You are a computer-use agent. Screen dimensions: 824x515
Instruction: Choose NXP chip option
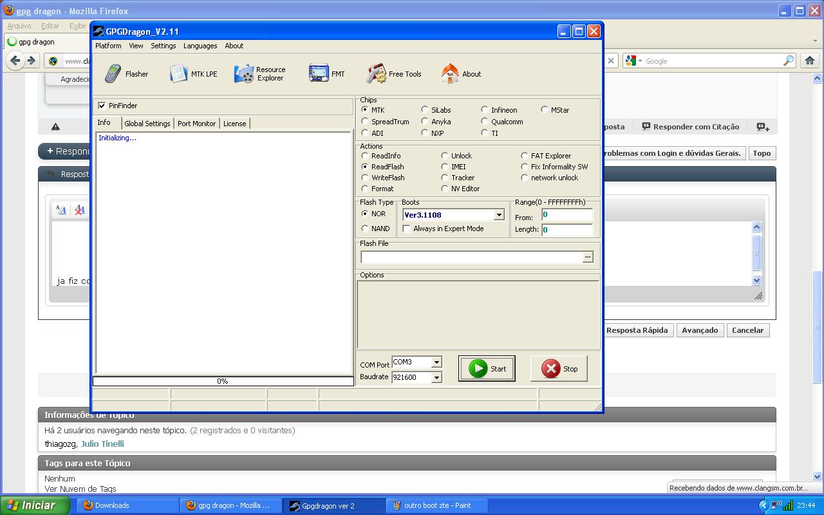pos(425,133)
